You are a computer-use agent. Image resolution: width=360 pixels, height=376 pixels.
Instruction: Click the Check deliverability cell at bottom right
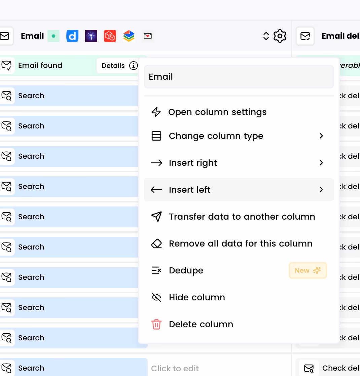click(x=328, y=368)
